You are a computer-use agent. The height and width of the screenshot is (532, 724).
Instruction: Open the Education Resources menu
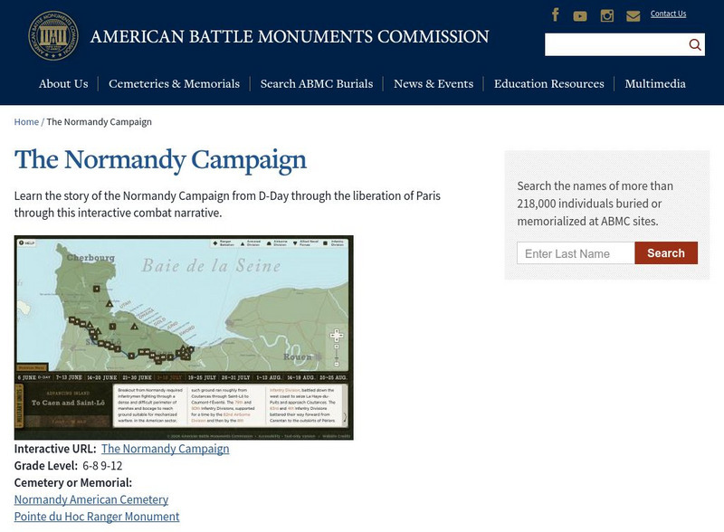[548, 84]
